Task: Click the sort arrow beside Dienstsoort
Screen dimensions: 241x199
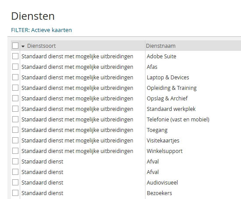Action: (23, 46)
